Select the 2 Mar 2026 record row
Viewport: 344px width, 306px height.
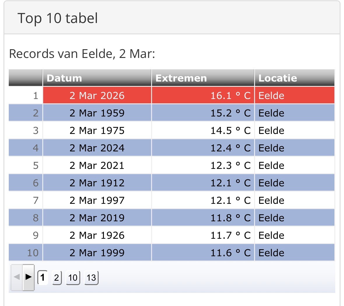pos(97,95)
